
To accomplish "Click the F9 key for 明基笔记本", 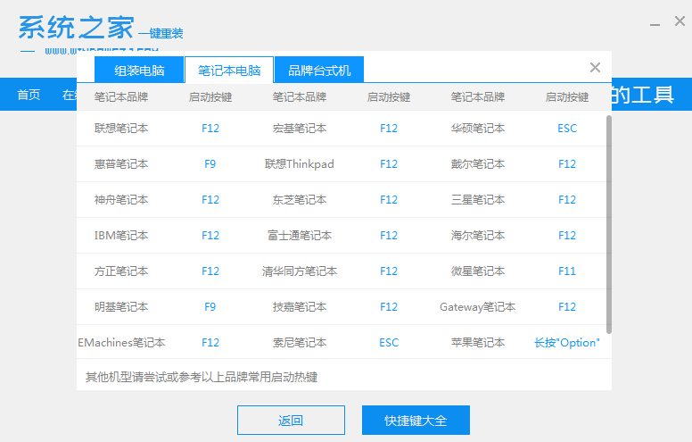I will coord(210,307).
